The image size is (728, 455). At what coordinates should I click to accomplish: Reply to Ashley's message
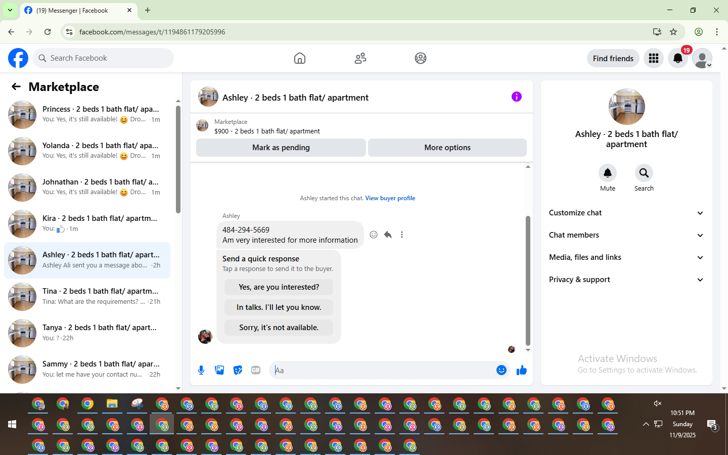[x=388, y=235]
